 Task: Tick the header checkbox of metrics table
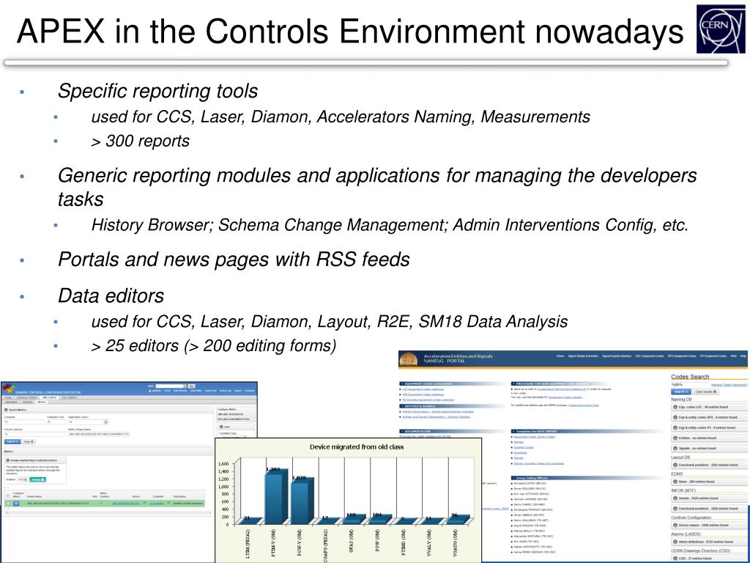(x=8, y=496)
